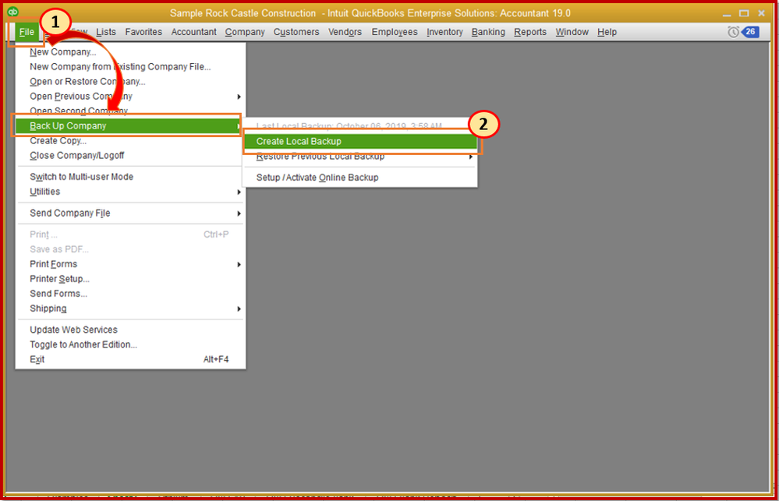This screenshot has height=501, width=779.
Task: Click the QuickBooks logo icon in title bar
Action: point(13,12)
